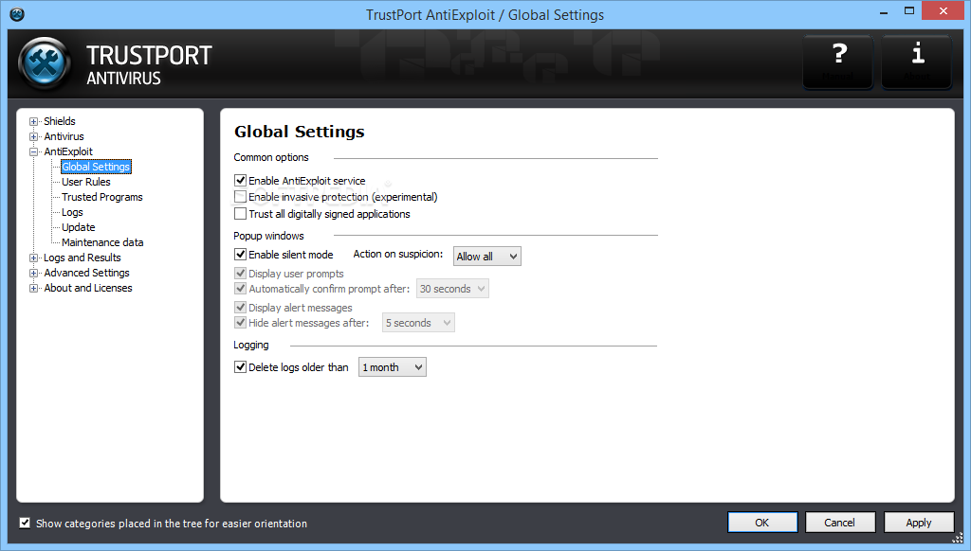This screenshot has width=971, height=551.
Task: Toggle Show categories placed in the tree
Action: point(25,524)
